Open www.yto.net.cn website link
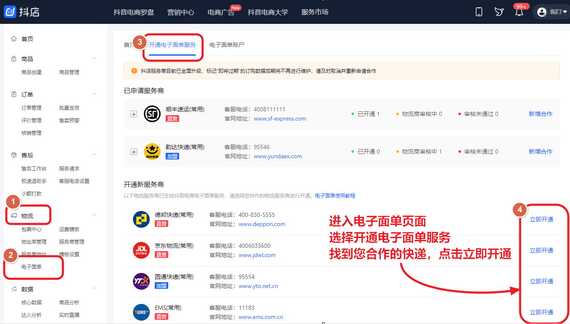The image size is (570, 324). click(258, 286)
